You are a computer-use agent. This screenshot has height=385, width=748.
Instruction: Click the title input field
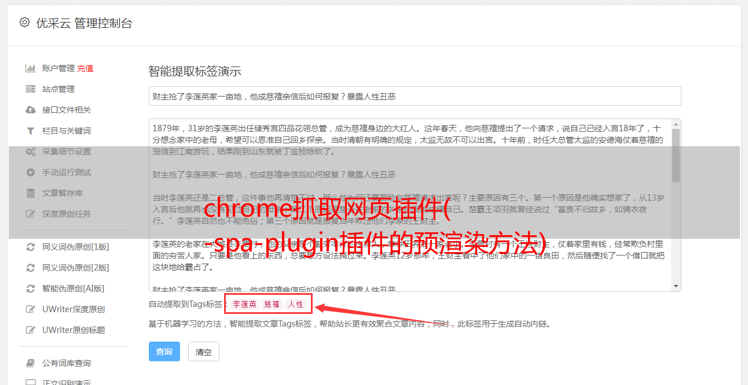(x=415, y=96)
